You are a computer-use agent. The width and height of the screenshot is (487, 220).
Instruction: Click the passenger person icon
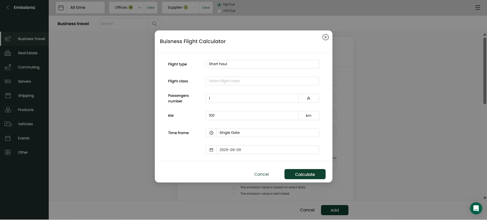click(309, 98)
